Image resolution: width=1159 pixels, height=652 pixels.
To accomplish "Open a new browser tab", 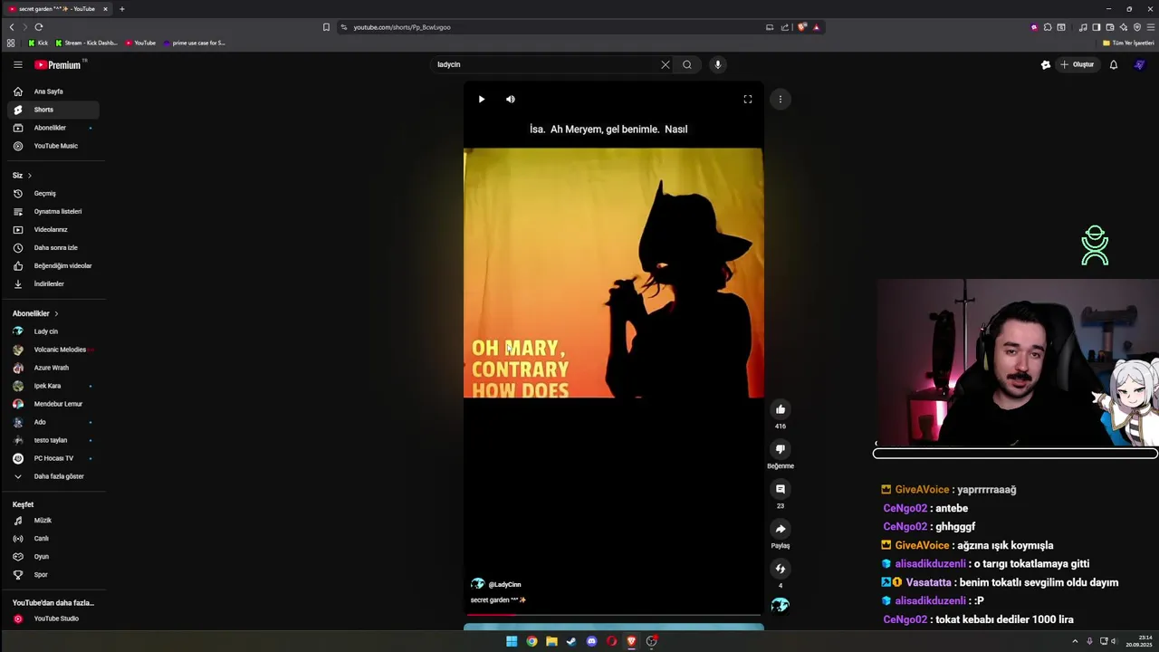I will pos(121,9).
